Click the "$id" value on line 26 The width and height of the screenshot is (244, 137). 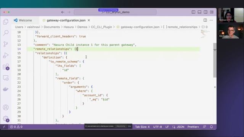pyautogui.click(x=105, y=99)
